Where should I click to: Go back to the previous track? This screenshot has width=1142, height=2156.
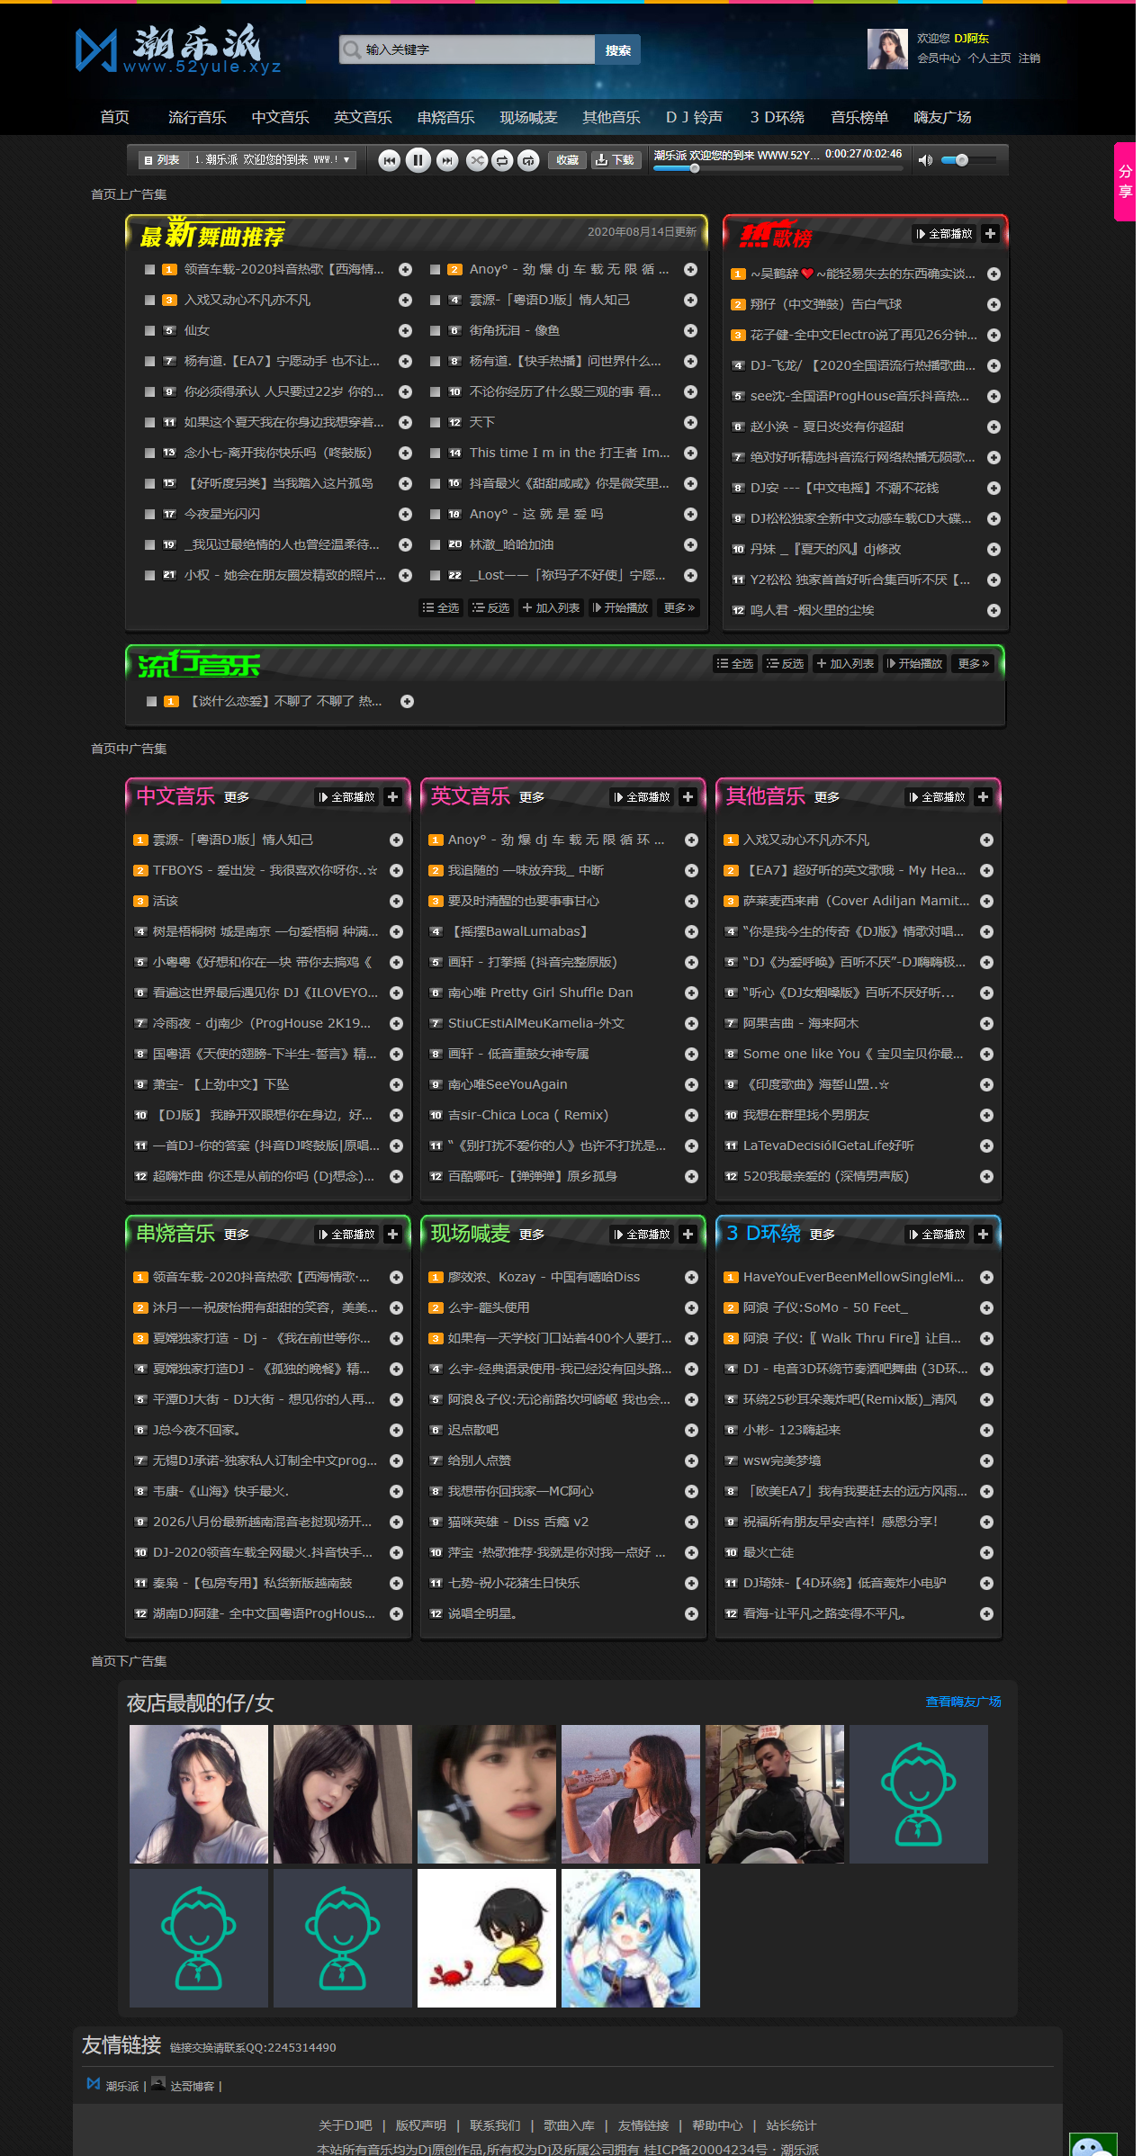point(389,160)
